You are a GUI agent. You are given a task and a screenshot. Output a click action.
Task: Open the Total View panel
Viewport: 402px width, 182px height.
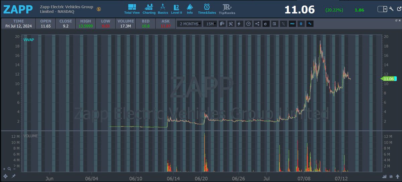[x=132, y=9]
